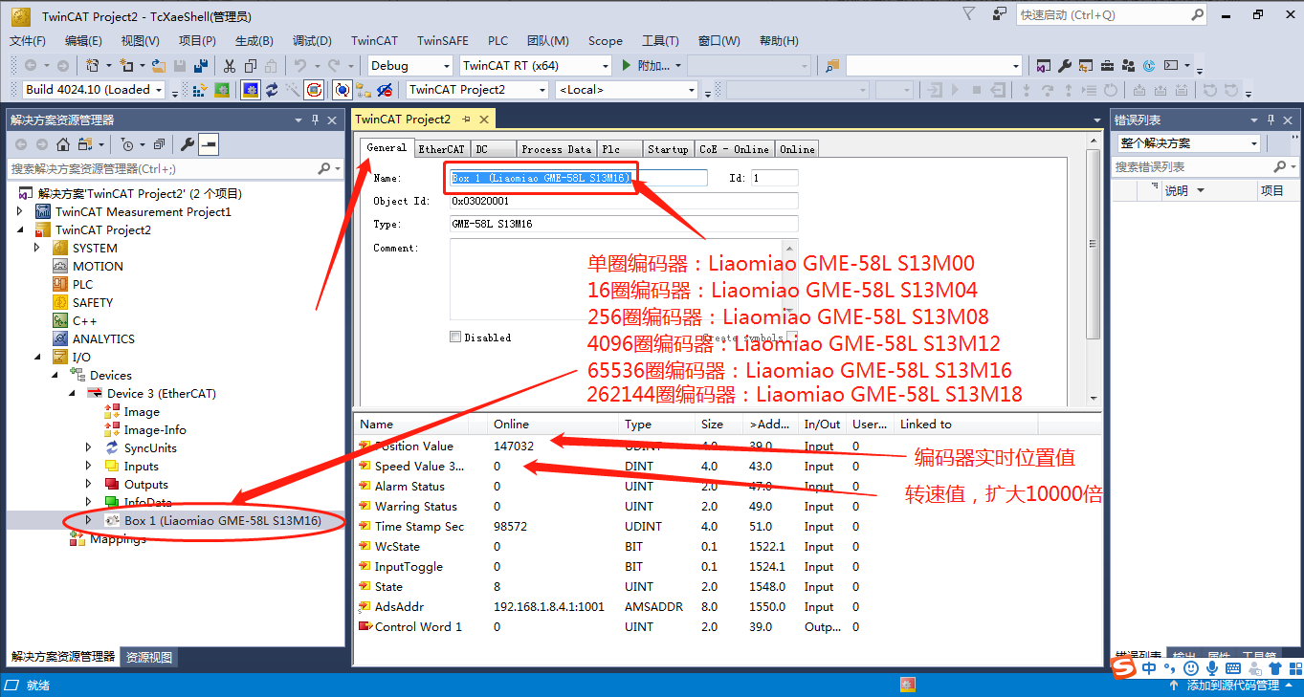Screen dimensions: 1304x697
Task: Click the Start attach green arrow button
Action: [x=627, y=66]
